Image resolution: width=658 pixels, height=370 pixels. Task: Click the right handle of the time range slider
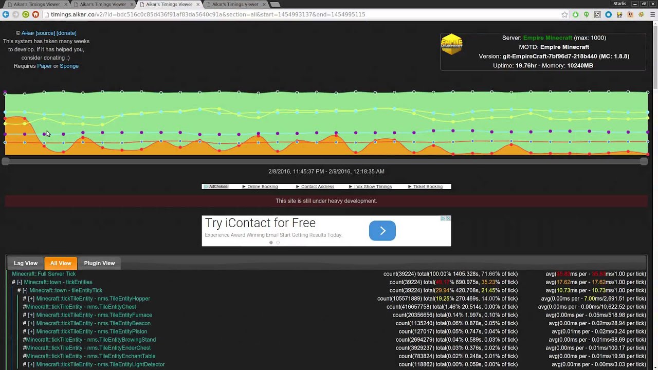[644, 161]
